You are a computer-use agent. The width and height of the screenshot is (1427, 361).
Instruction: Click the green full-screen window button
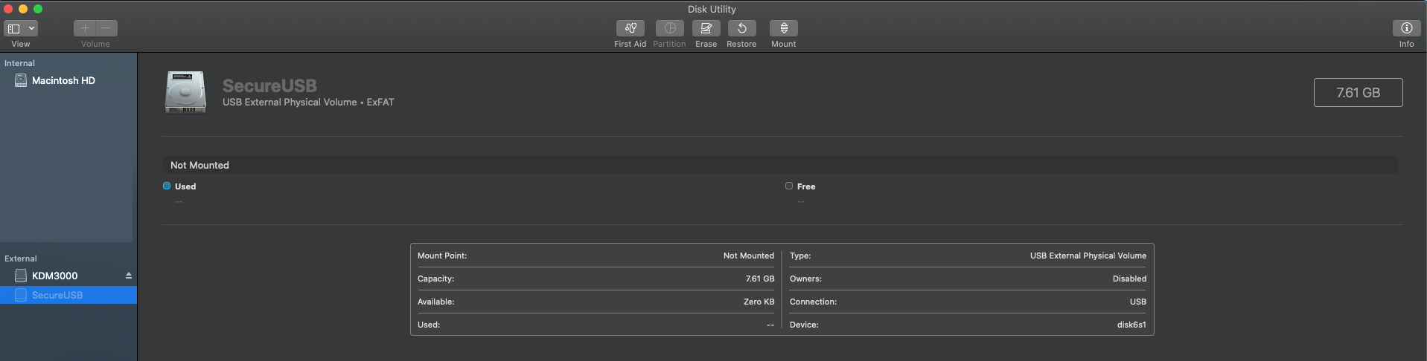point(38,9)
